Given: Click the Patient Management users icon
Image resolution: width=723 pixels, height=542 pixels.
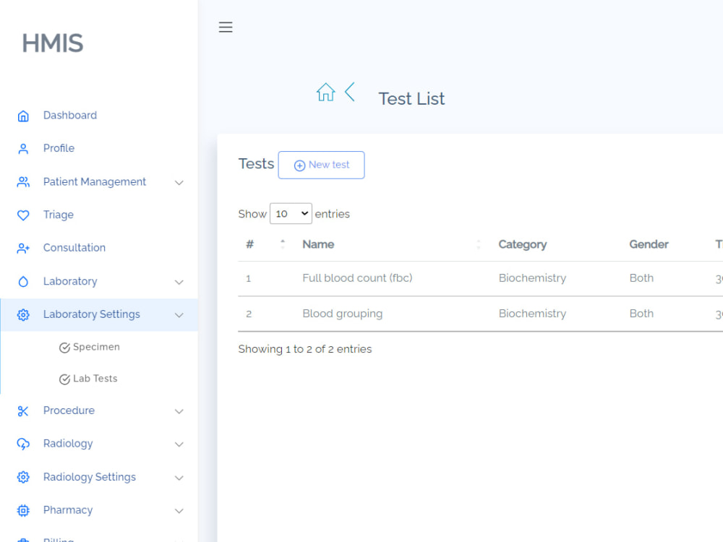Looking at the screenshot, I should (23, 182).
